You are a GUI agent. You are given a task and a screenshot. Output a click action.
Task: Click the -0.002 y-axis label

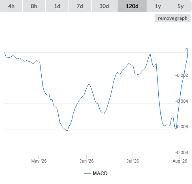[x=181, y=75]
